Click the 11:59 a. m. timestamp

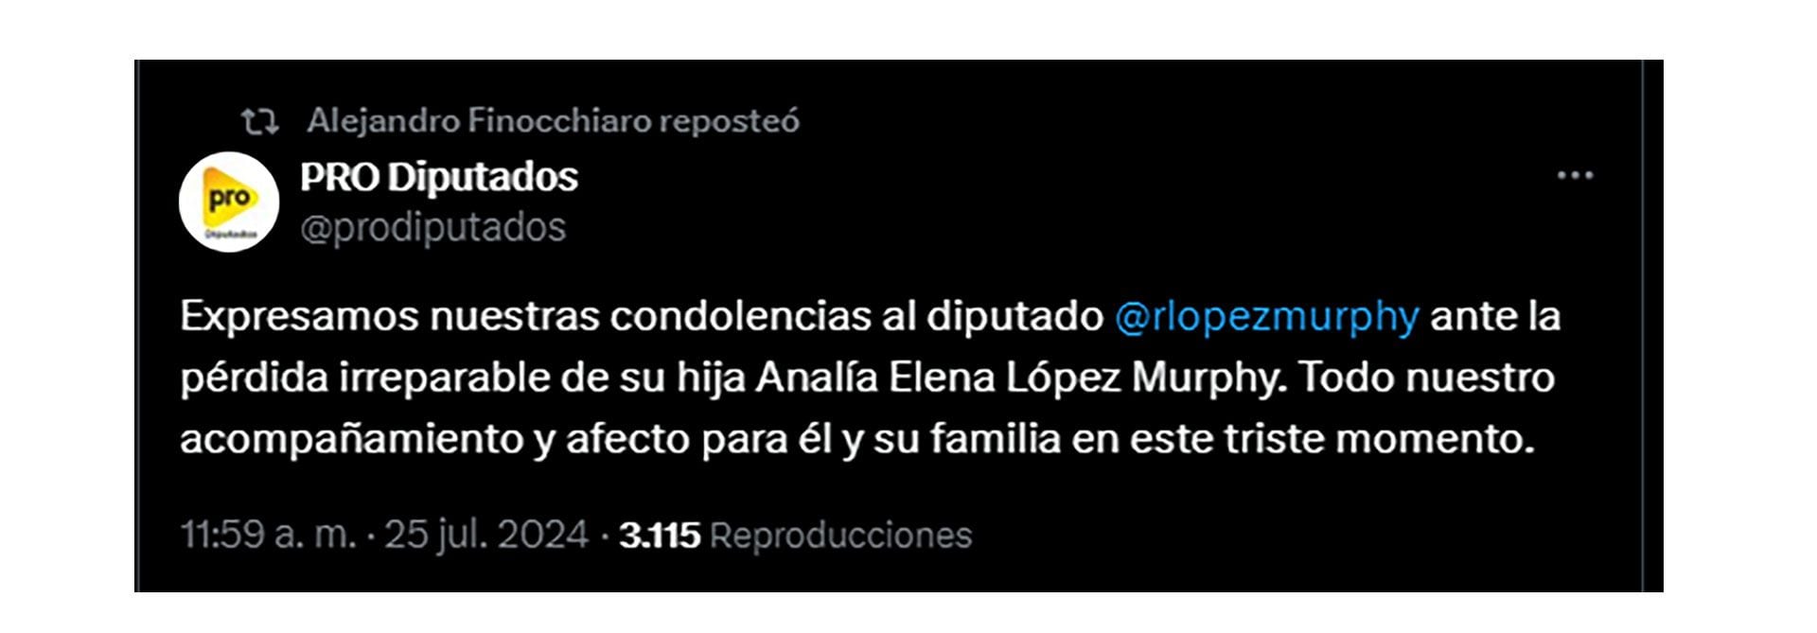(x=268, y=536)
